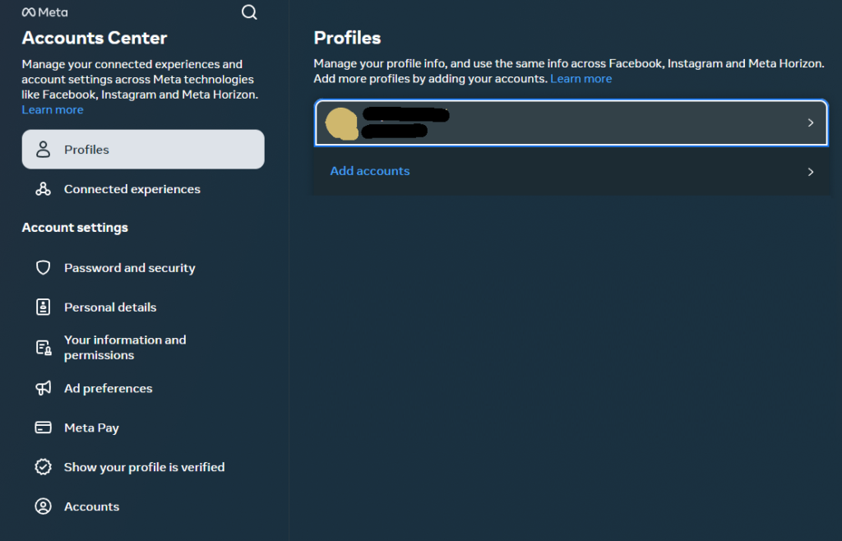This screenshot has height=541, width=842.
Task: Open the search magnifier icon
Action: click(x=249, y=12)
